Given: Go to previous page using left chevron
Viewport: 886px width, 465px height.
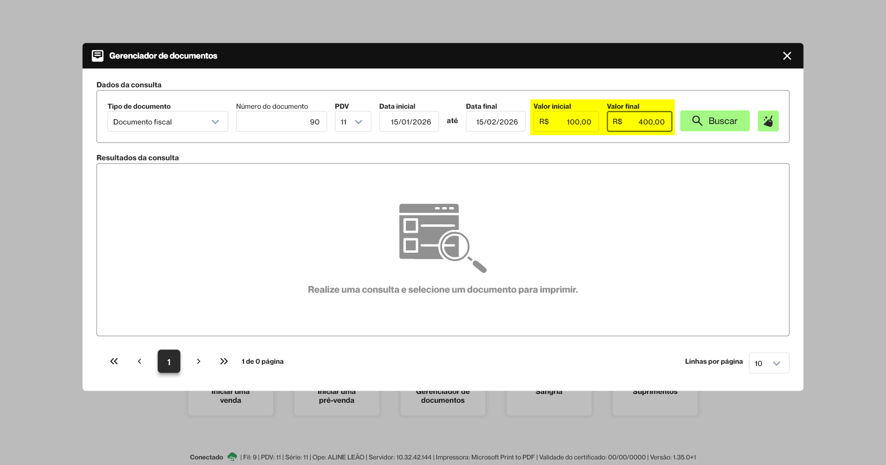Looking at the screenshot, I should coord(139,361).
